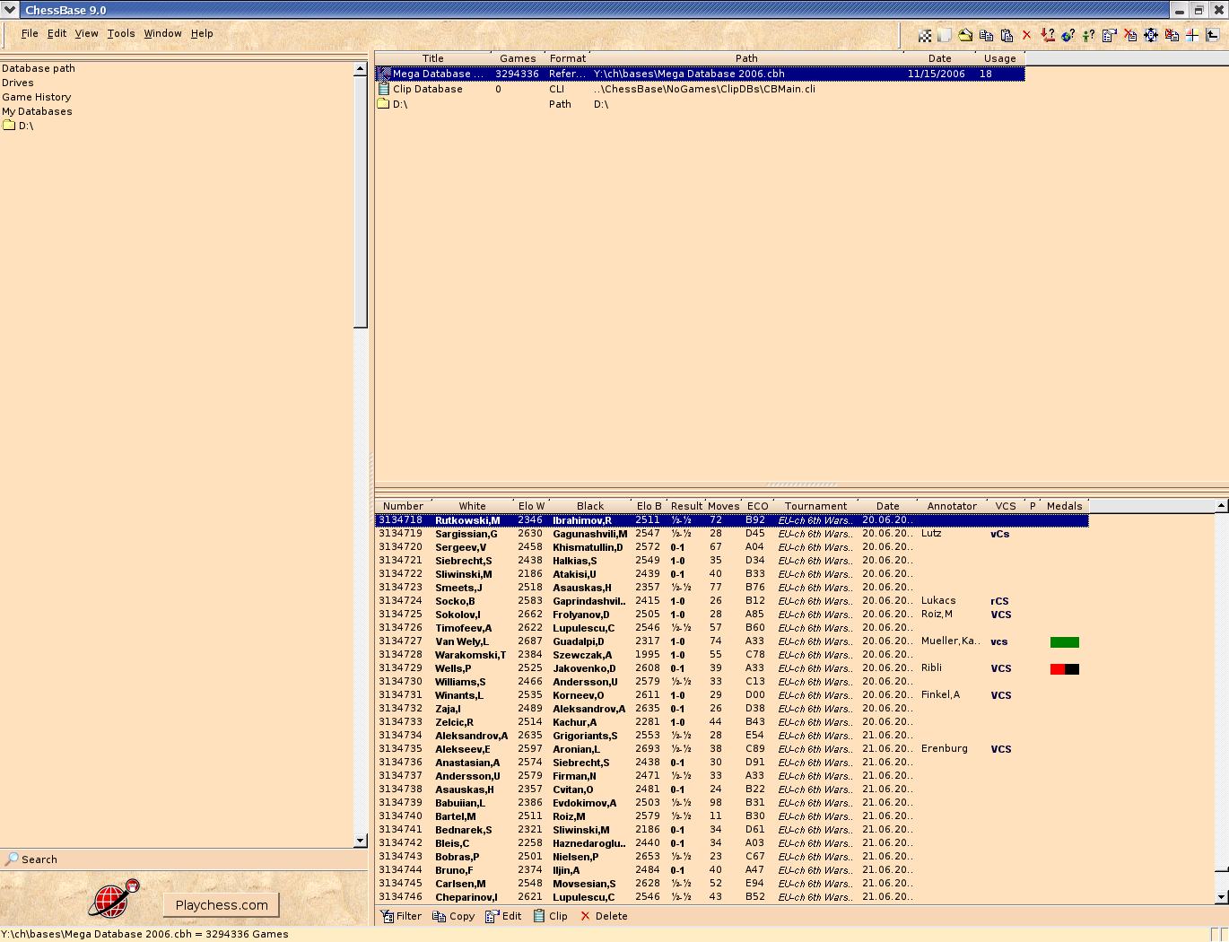1229x942 pixels.
Task: Click the toolbar paste clipboard icon
Action: [x=1007, y=35]
